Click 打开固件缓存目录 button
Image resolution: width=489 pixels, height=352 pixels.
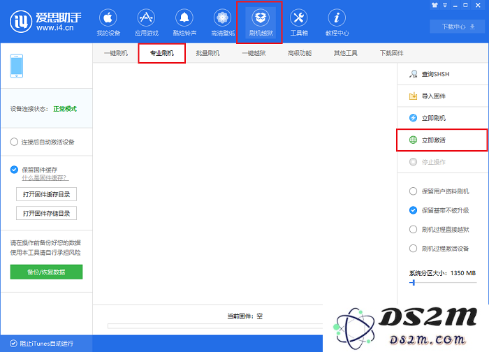click(46, 194)
